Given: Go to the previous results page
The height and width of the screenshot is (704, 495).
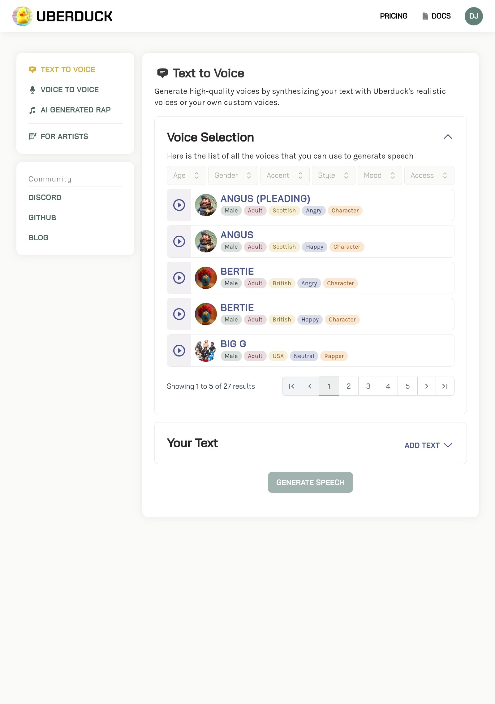Looking at the screenshot, I should [310, 386].
